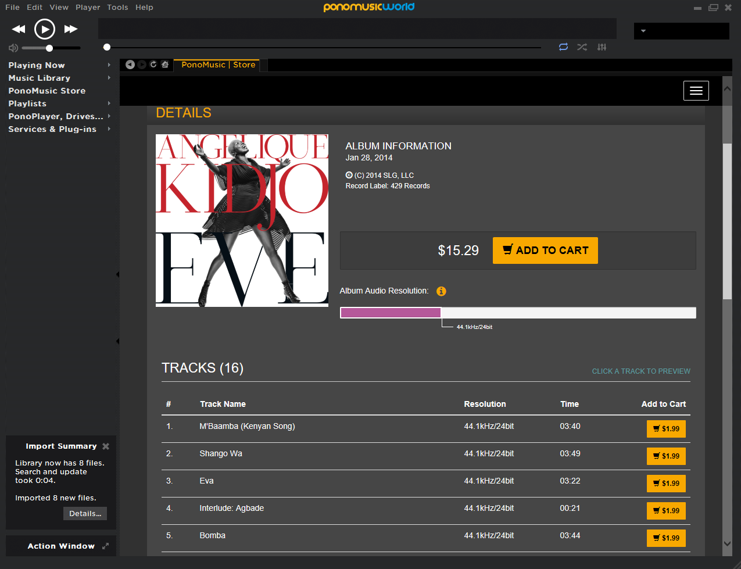Add Interlude: Agbade track to cart
The image size is (741, 569).
click(666, 511)
